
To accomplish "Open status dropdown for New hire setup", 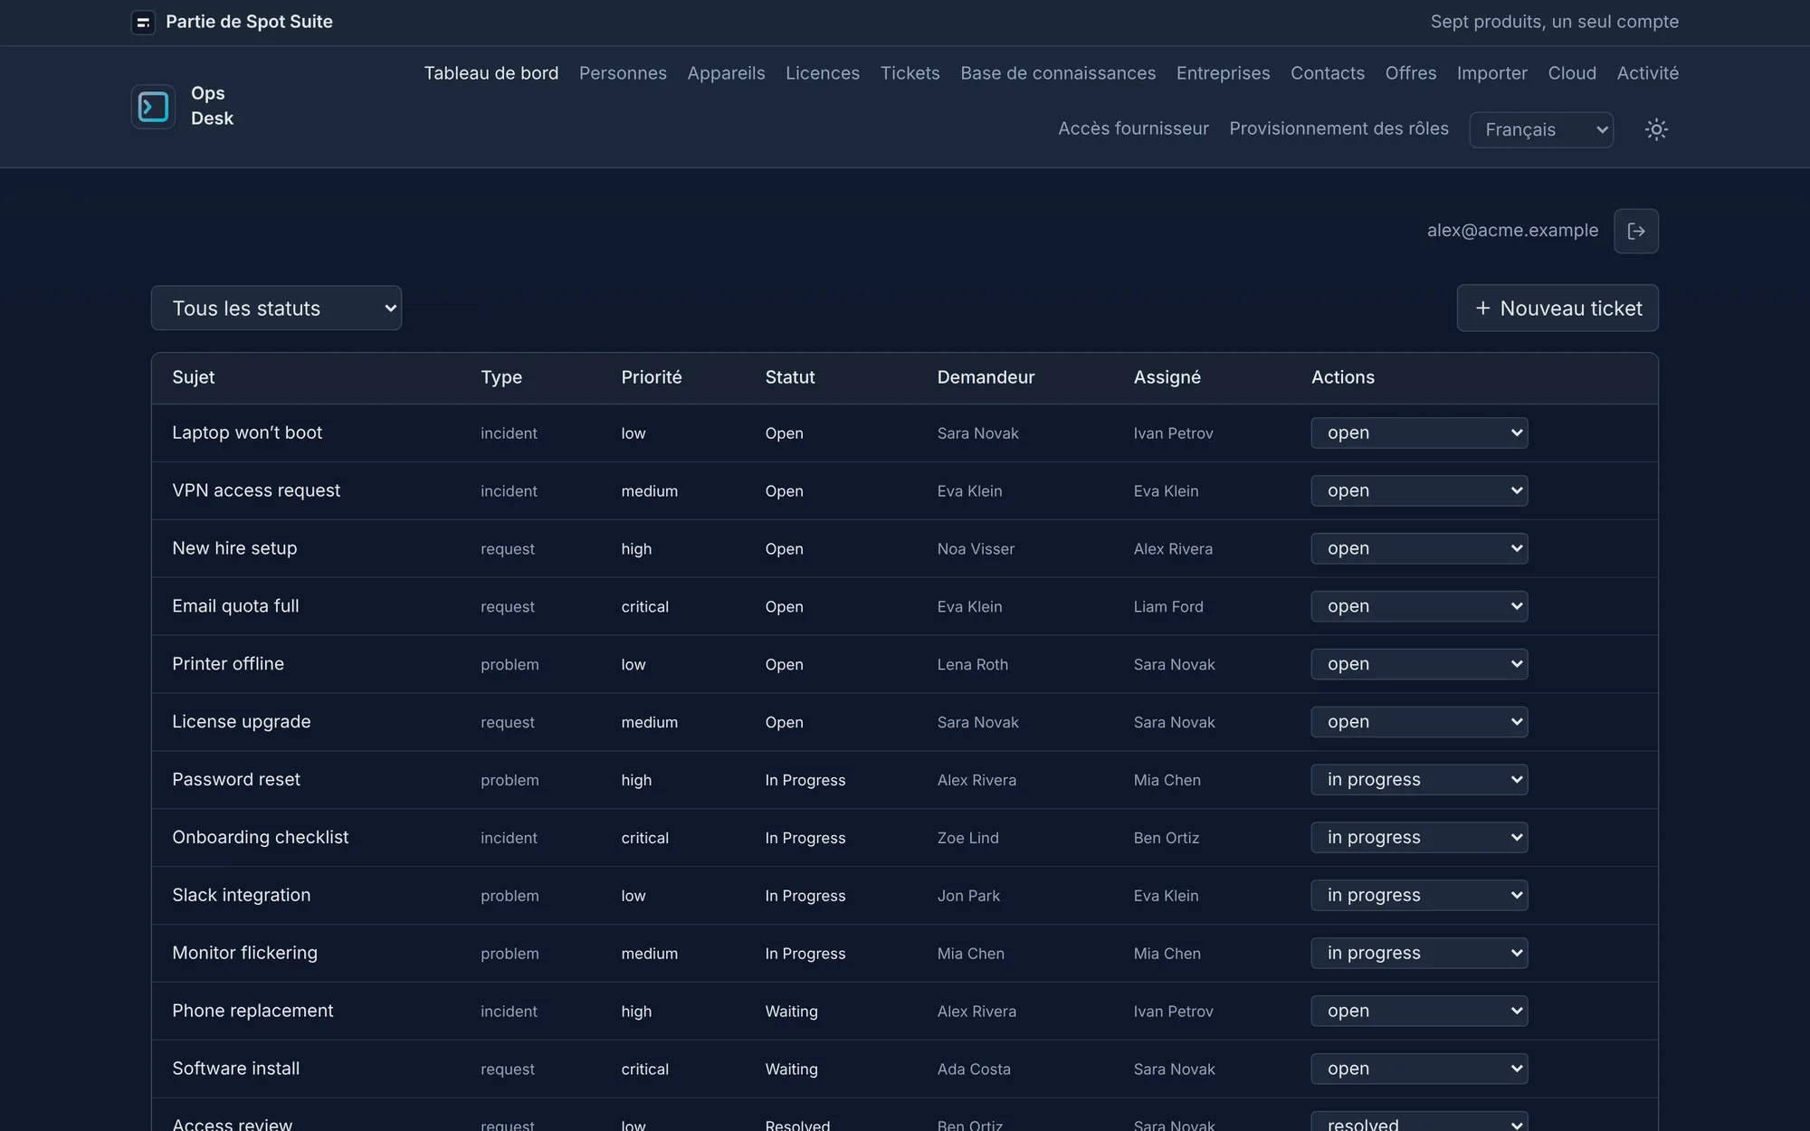I will pos(1419,548).
